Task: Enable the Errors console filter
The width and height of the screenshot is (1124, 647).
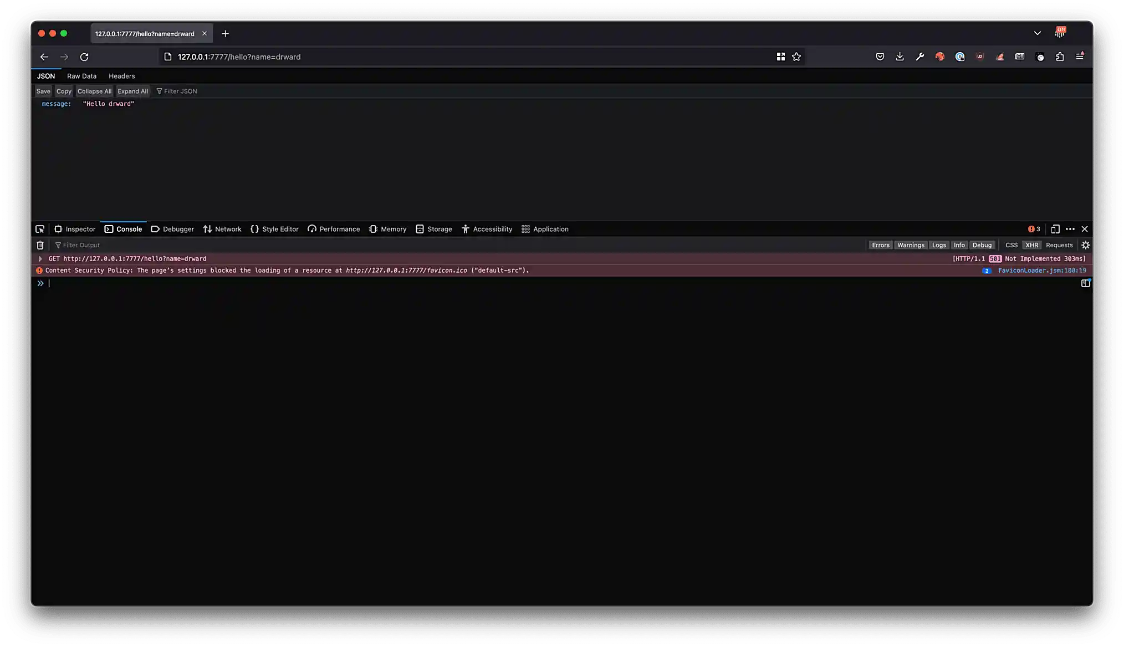Action: pos(881,244)
